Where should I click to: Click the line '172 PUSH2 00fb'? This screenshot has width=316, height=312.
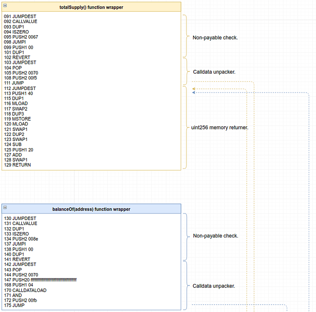pyautogui.click(x=21, y=300)
